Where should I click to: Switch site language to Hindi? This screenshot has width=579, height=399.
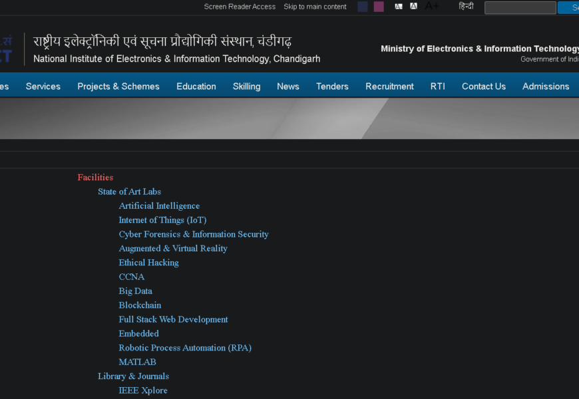pyautogui.click(x=466, y=7)
